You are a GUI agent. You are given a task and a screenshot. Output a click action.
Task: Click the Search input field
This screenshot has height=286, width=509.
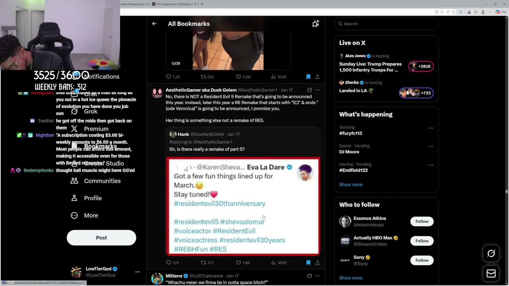point(387,24)
